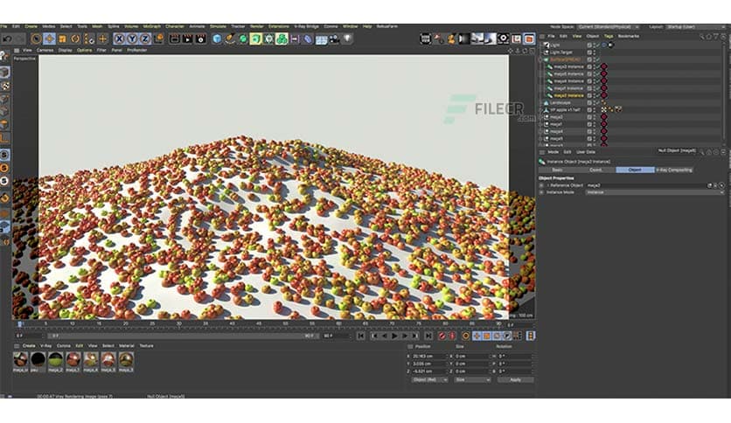Activate the Move tool
Screen dimensions: 731x423
pos(49,39)
